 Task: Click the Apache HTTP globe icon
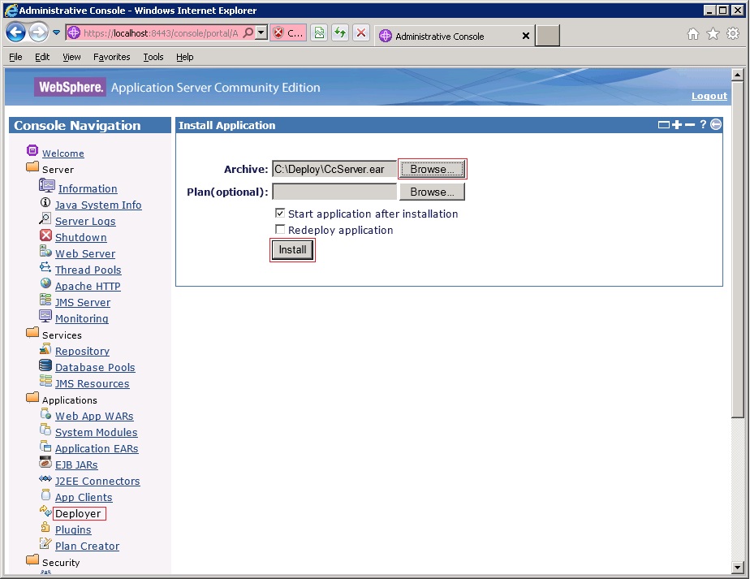(x=45, y=283)
